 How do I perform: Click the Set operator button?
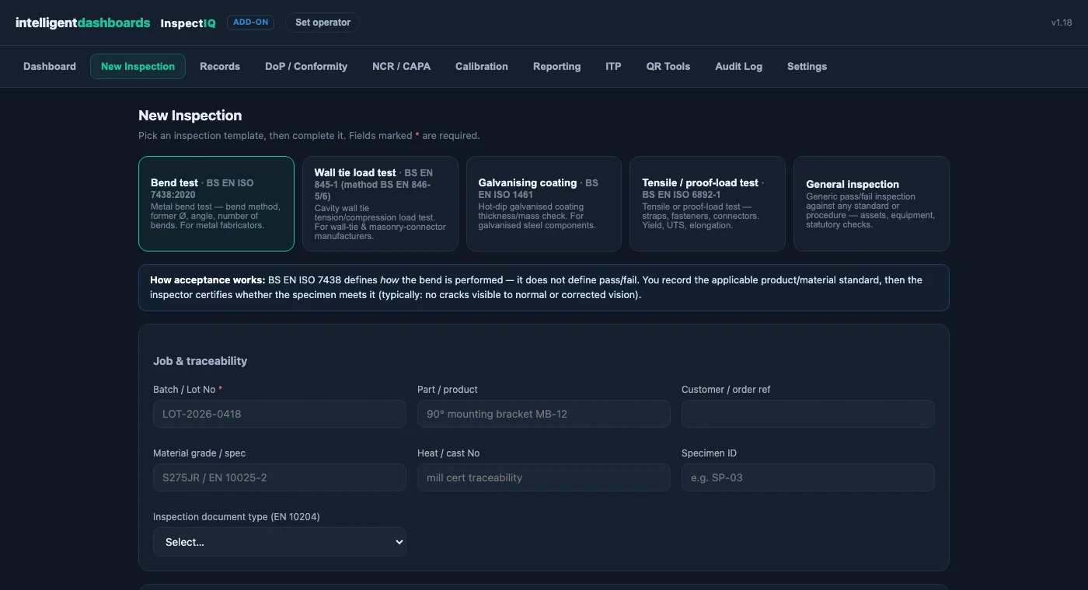click(323, 23)
